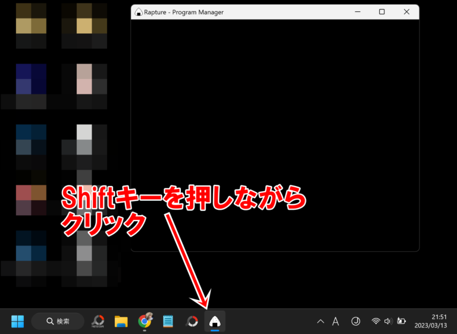
Task: Click the circular red-white icon beside Rapture
Action: pos(192,321)
